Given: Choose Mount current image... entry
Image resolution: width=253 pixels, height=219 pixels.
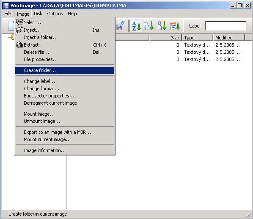Looking at the screenshot, I should click(65, 140).
